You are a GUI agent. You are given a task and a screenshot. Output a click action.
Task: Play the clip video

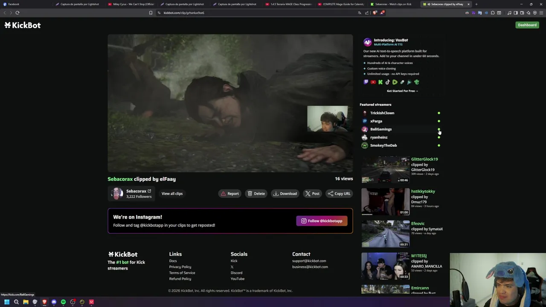[230, 103]
